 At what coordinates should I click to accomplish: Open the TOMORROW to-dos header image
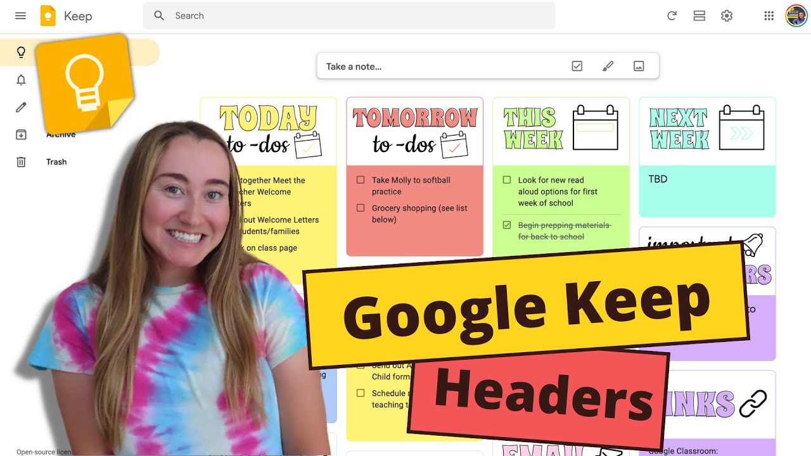pyautogui.click(x=415, y=132)
